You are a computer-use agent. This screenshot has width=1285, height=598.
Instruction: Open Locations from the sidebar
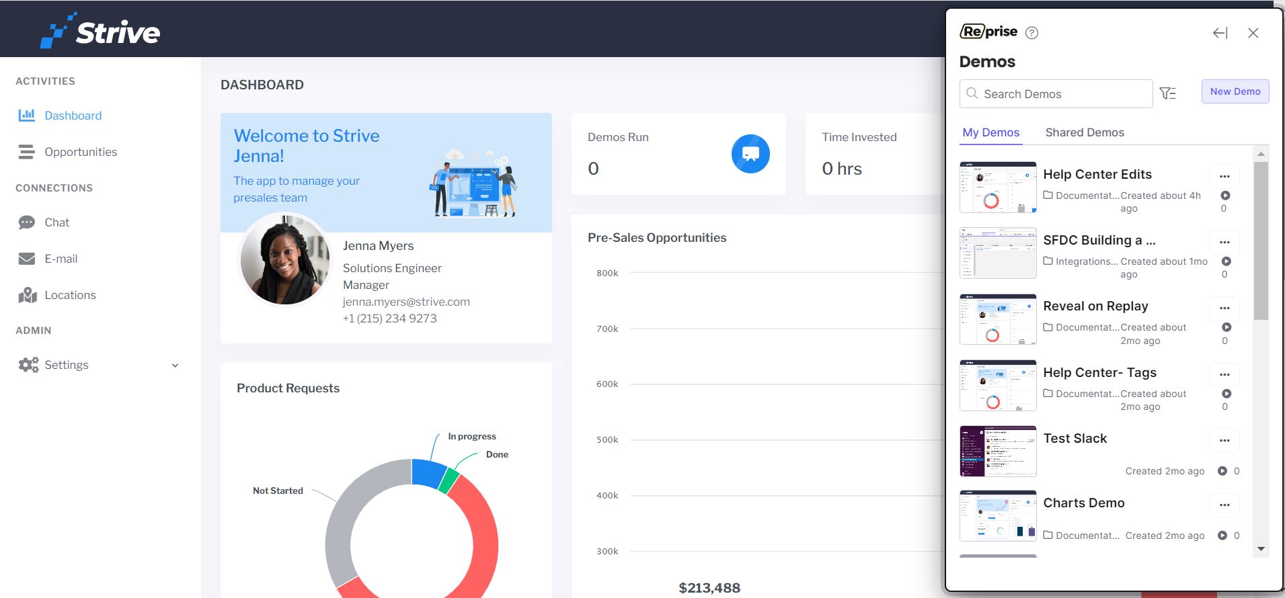tap(71, 295)
